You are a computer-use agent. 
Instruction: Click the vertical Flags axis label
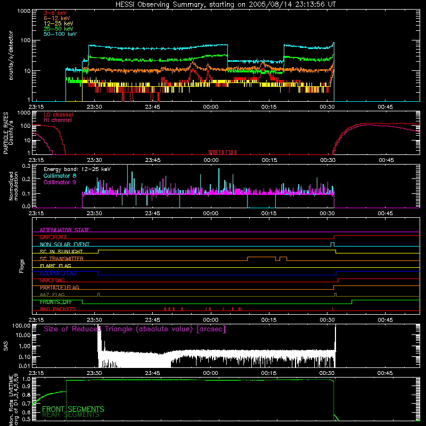[x=21, y=266]
